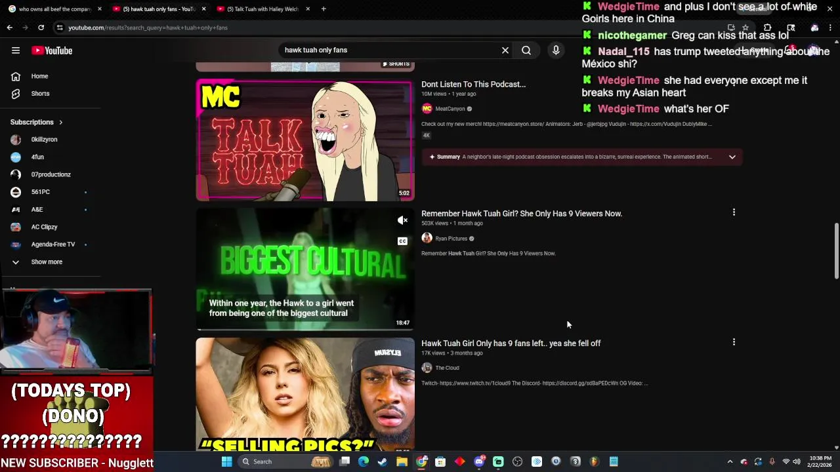Click the page vertical scrollbar thumb
The width and height of the screenshot is (840, 472).
point(836,250)
